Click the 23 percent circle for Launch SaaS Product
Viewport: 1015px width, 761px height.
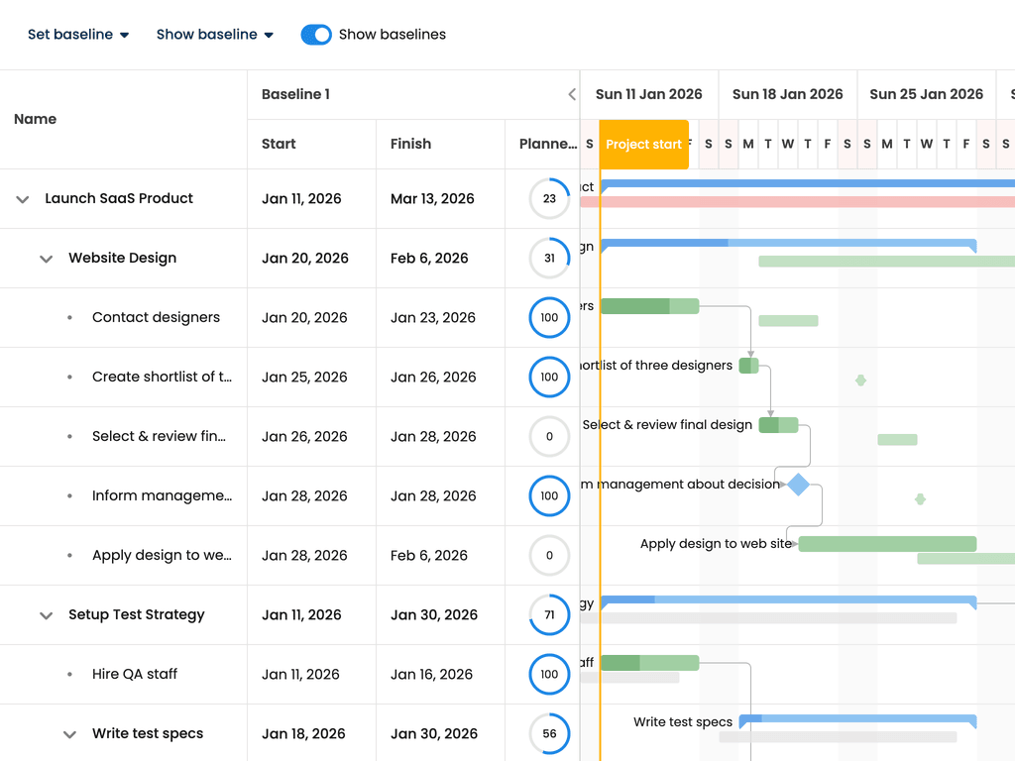[549, 198]
